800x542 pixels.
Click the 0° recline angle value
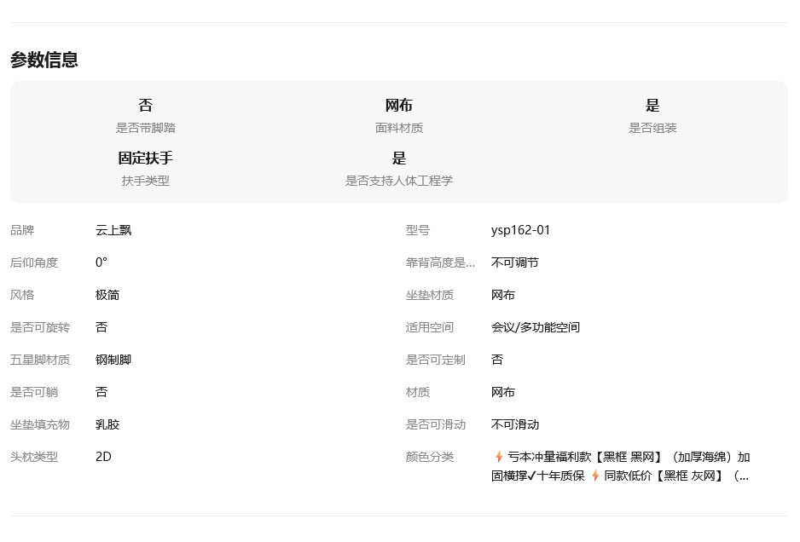(x=101, y=263)
